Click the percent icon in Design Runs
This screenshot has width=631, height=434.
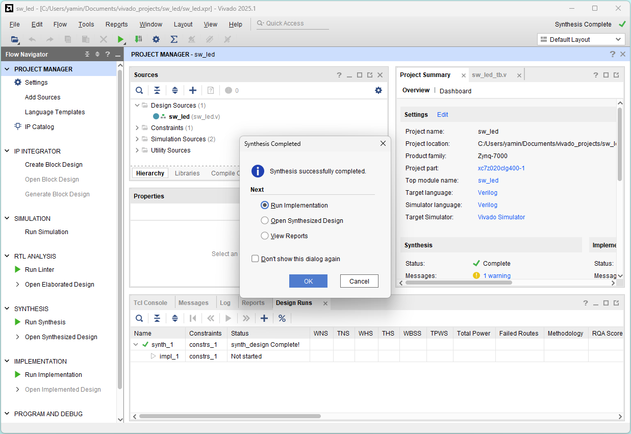(x=282, y=318)
